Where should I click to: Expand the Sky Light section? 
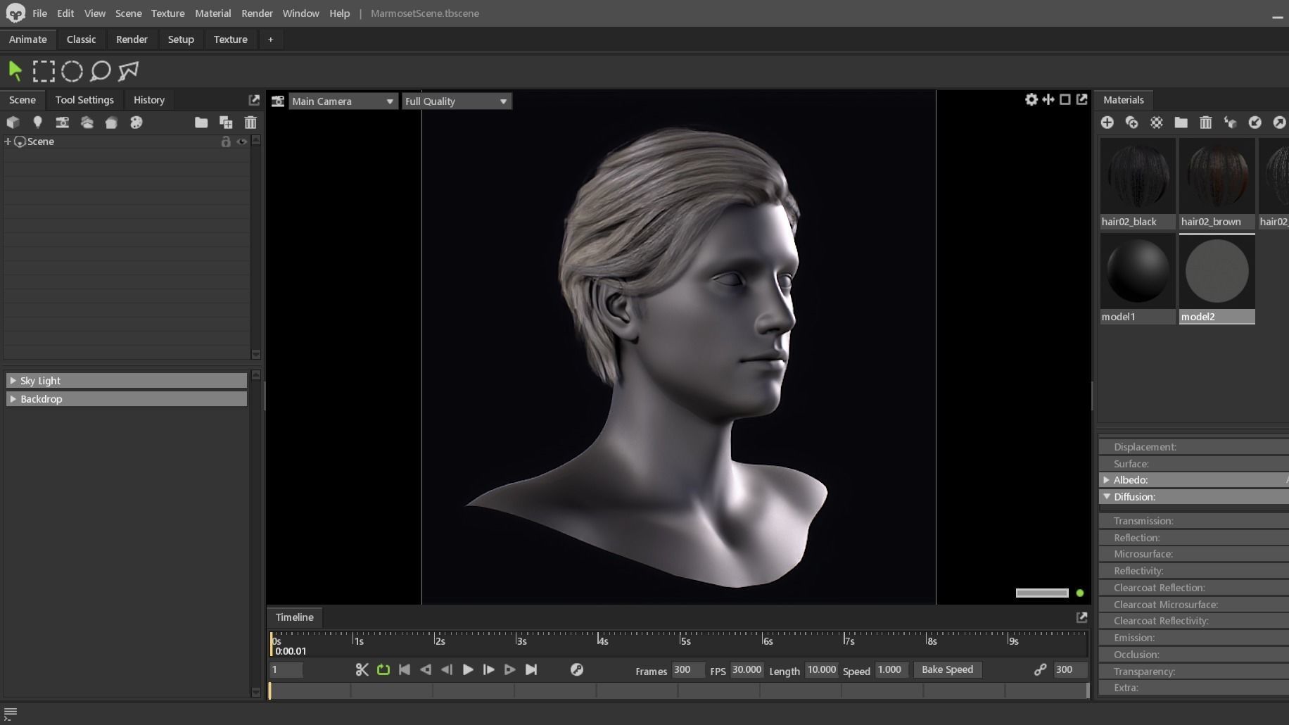pos(13,381)
